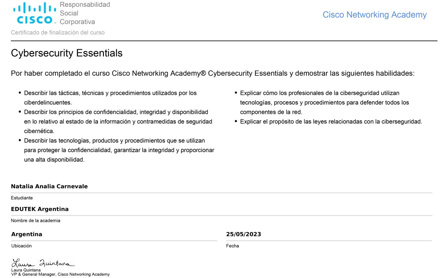This screenshot has height=278, width=443.
Task: Click the Fecha label
Action: tap(232, 246)
